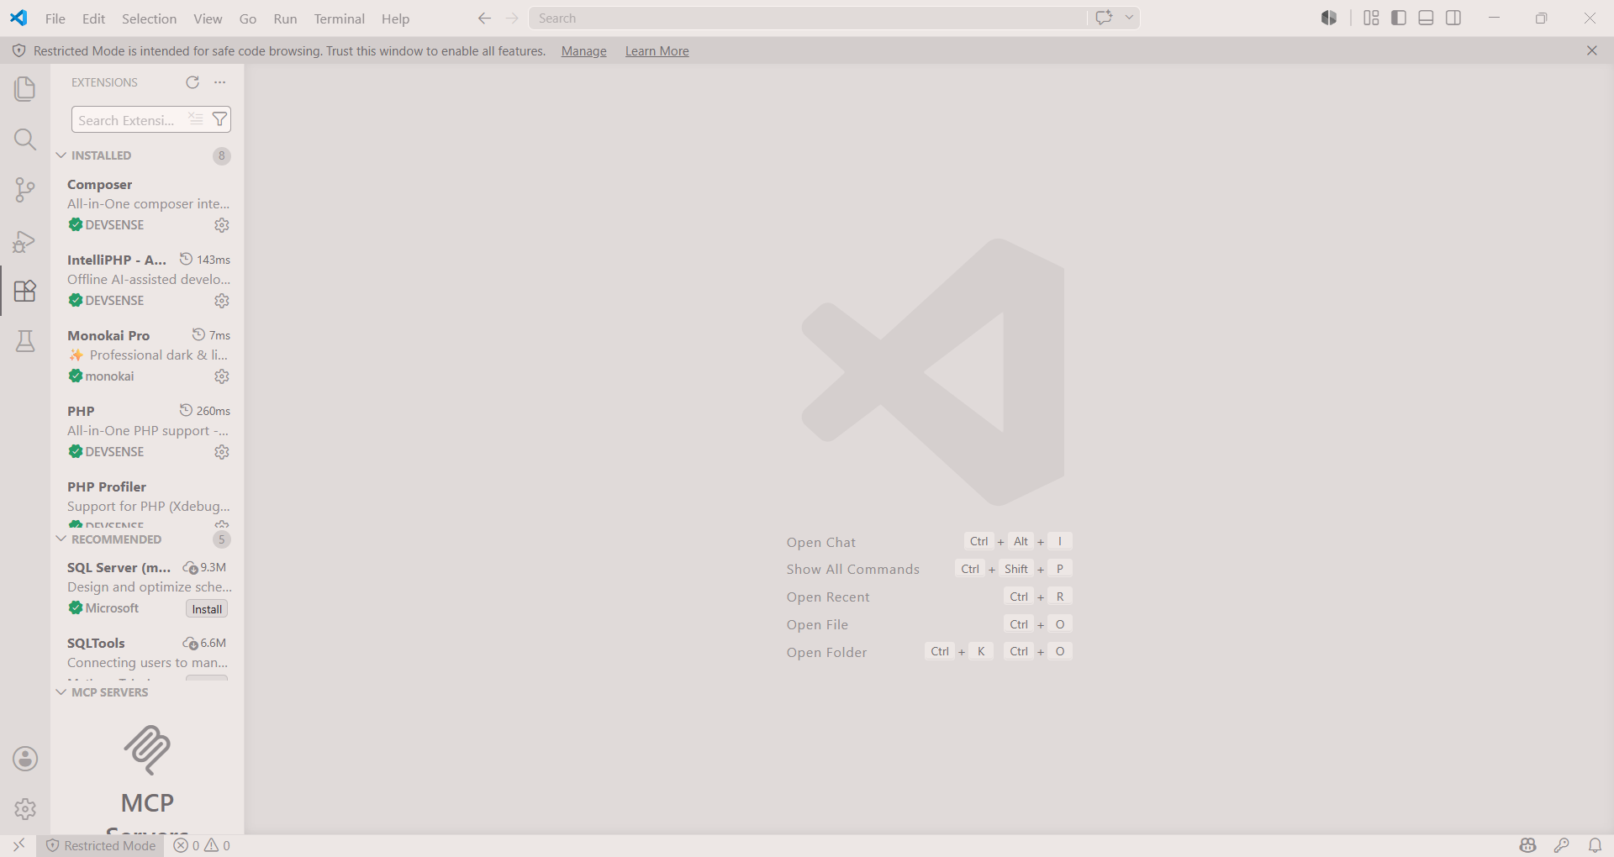Open the File menu

tap(55, 18)
